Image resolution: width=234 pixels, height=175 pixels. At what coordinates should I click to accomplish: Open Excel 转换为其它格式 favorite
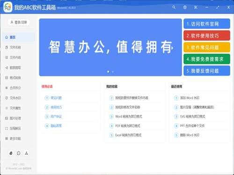point(128,135)
